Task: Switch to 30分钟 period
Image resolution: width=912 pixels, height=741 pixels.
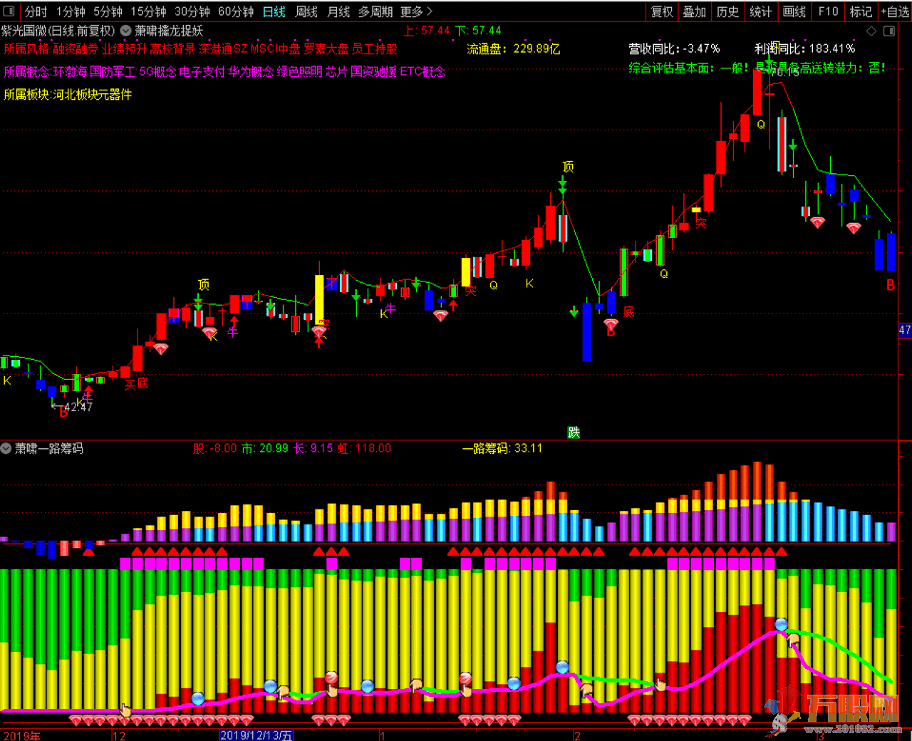Action: (192, 11)
